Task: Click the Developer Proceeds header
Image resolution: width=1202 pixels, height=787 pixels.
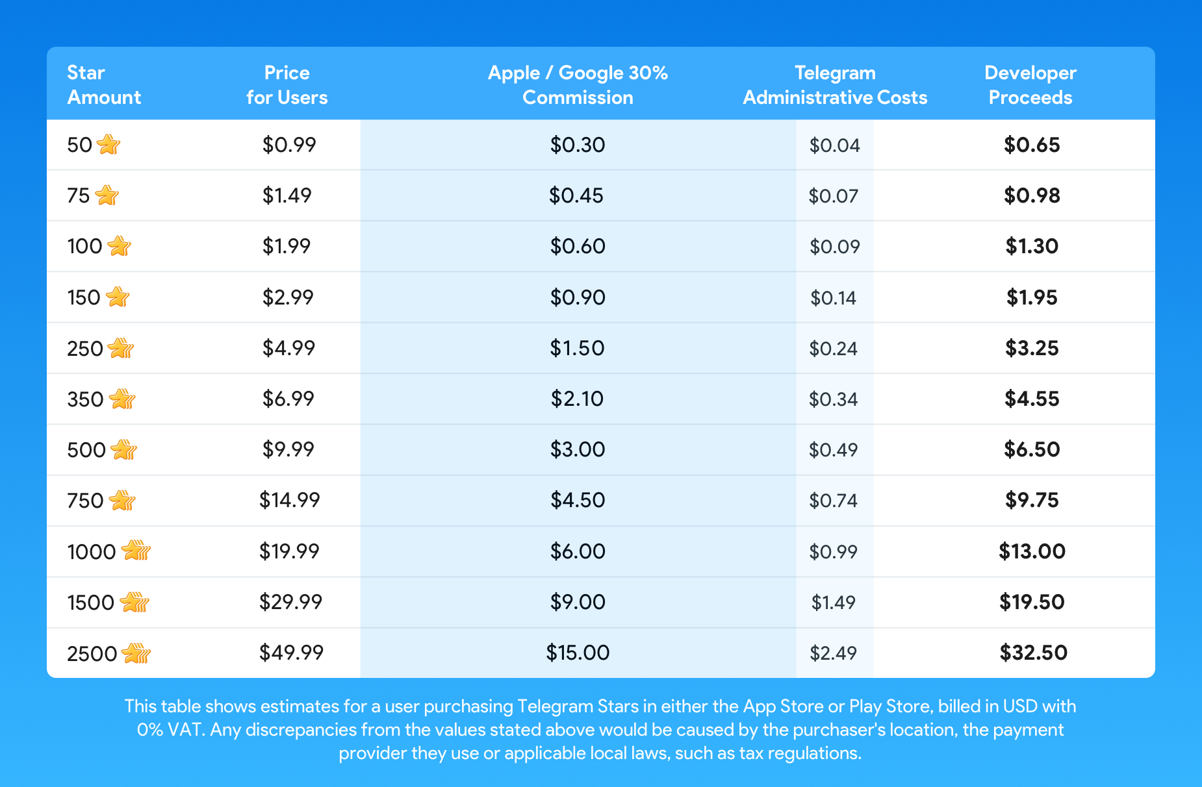Action: [1030, 84]
